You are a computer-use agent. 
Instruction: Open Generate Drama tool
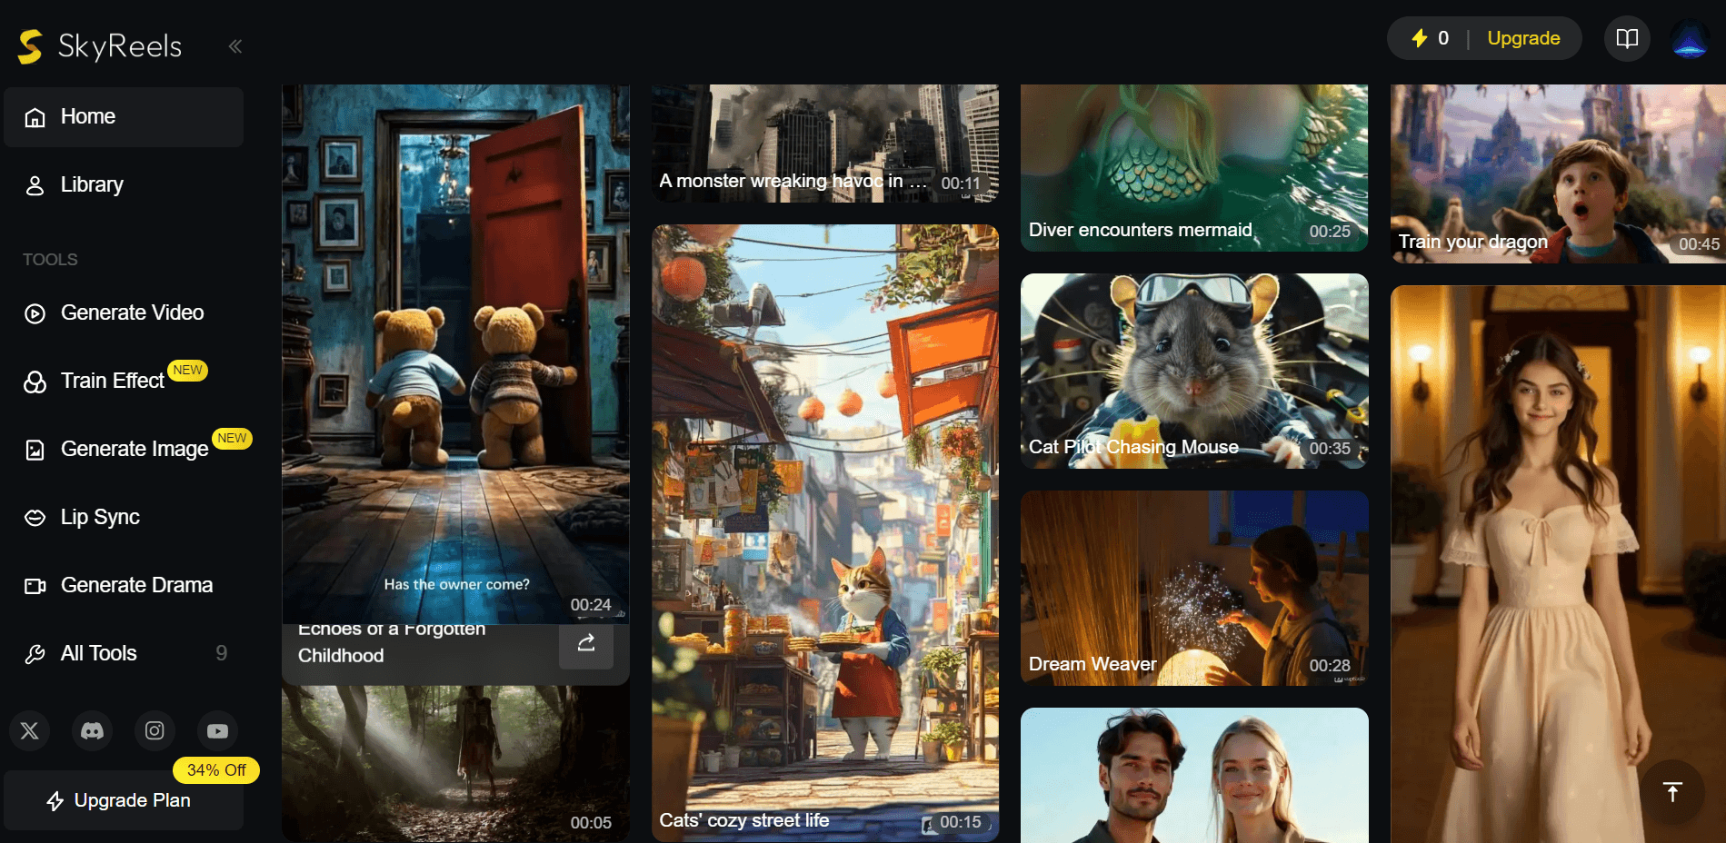coord(124,585)
